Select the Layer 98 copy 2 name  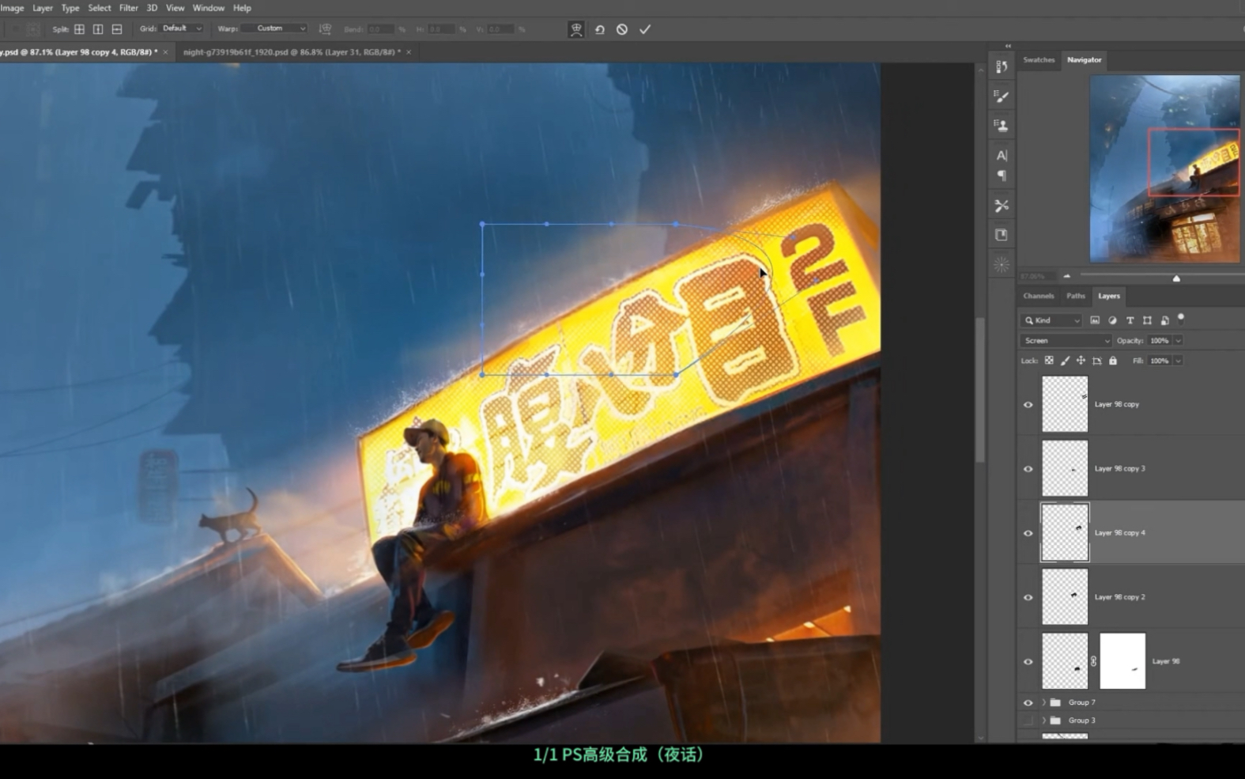[x=1119, y=597]
